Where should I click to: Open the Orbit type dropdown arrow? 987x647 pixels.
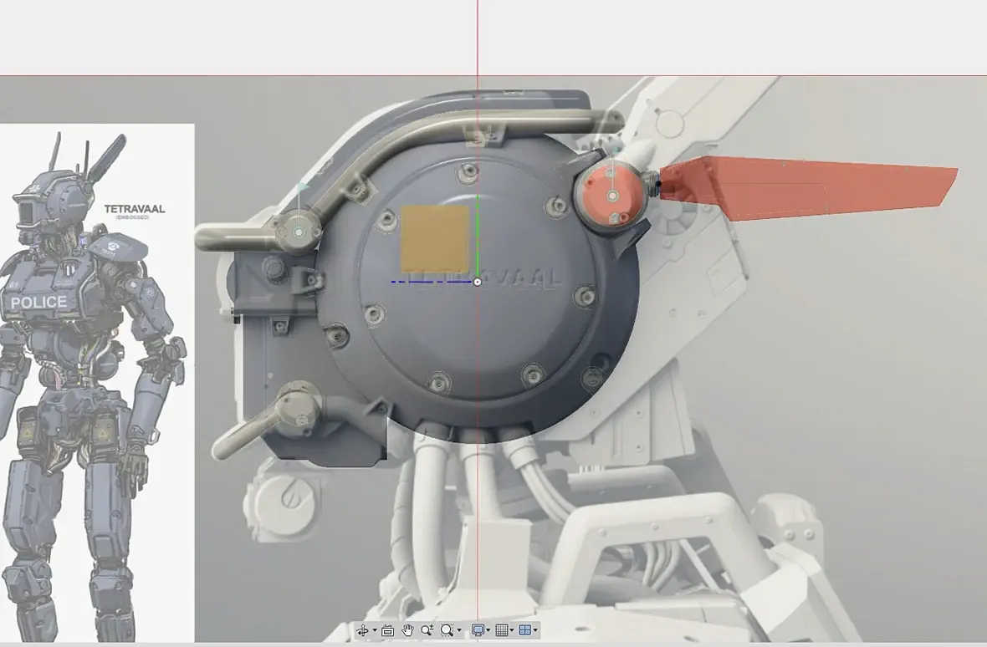coord(375,630)
